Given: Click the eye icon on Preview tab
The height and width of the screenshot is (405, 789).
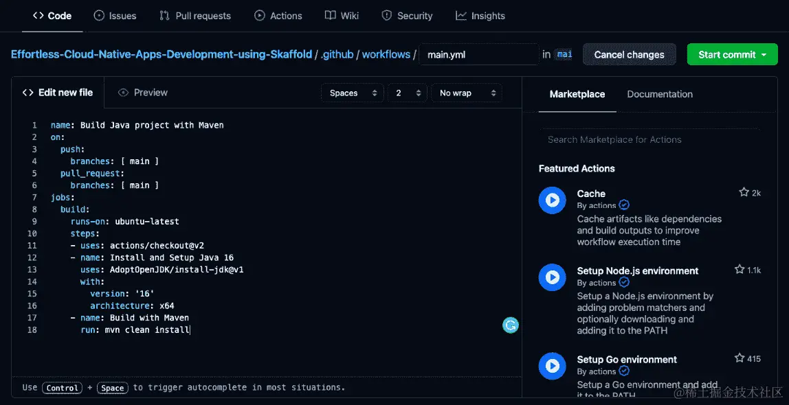Looking at the screenshot, I should click(123, 93).
